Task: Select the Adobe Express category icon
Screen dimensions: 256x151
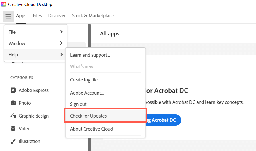Action: (13, 90)
